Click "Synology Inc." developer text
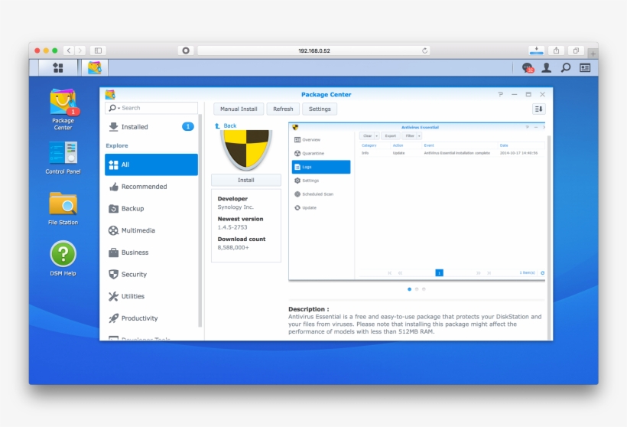 tap(236, 207)
